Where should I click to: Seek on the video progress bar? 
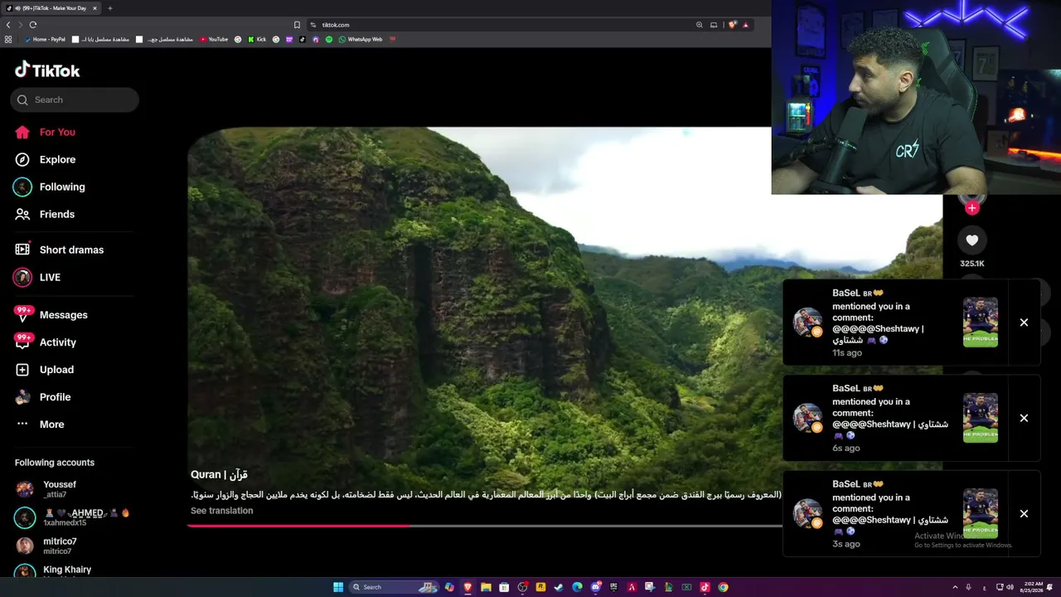(485, 526)
